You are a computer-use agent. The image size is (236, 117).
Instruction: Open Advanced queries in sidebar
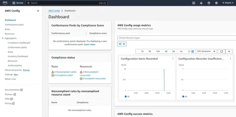point(13,70)
